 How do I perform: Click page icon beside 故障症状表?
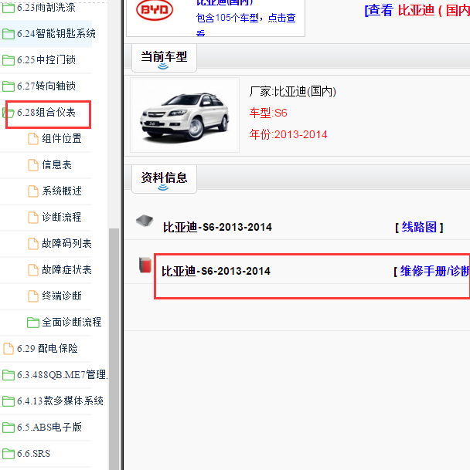coord(33,270)
